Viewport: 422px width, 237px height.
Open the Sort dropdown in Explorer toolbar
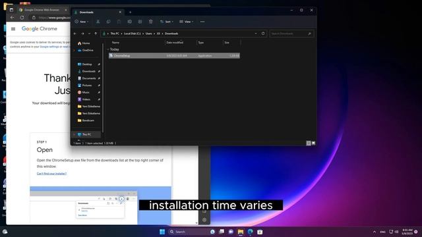point(167,22)
